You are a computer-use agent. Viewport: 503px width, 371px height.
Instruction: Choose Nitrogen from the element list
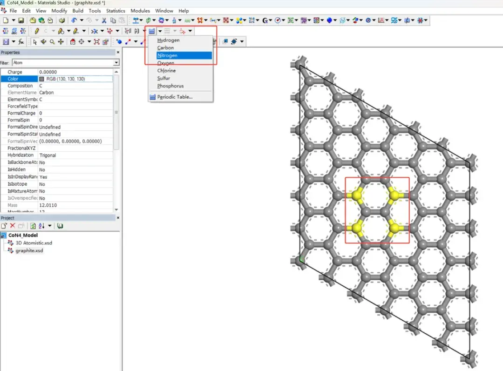click(167, 55)
